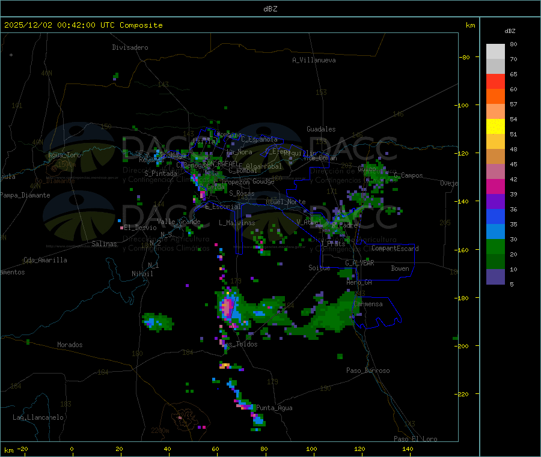The height and width of the screenshot is (457, 541).
Task: Click the Bowen map label
Action: (x=400, y=268)
